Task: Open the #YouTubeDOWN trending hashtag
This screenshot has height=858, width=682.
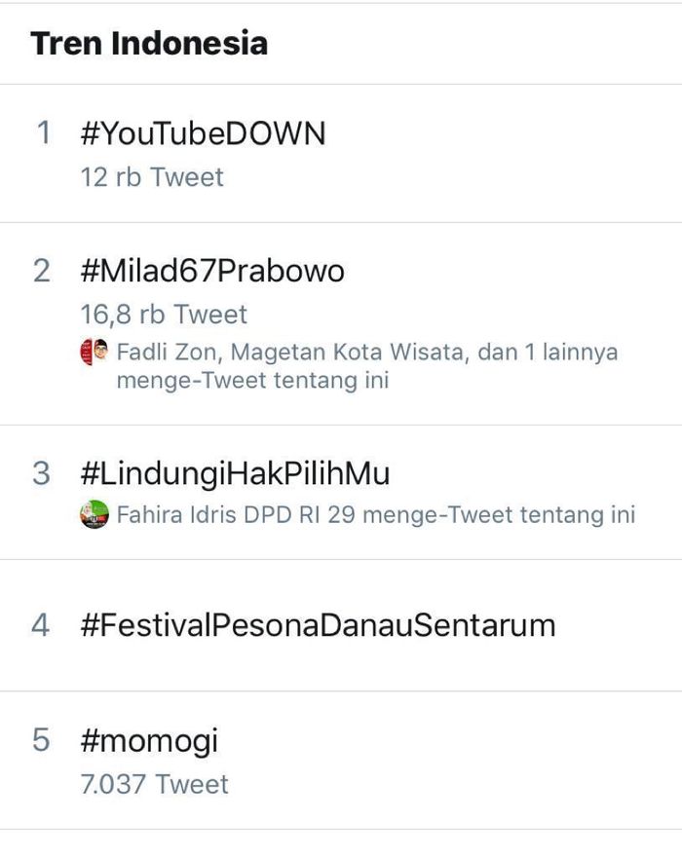Action: pyautogui.click(x=203, y=133)
